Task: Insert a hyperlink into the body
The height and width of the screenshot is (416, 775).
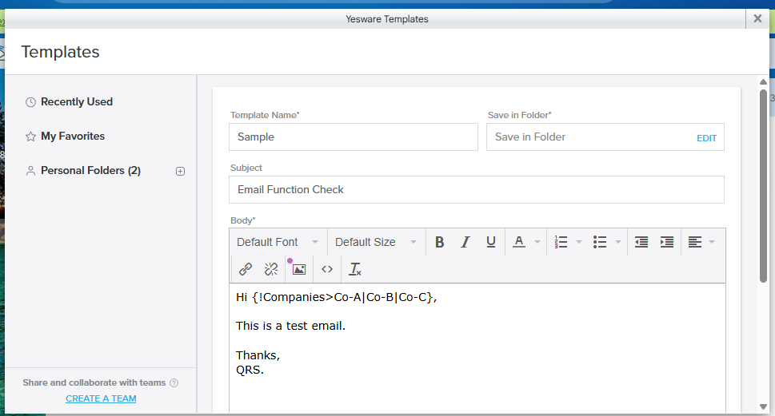Action: coord(246,269)
